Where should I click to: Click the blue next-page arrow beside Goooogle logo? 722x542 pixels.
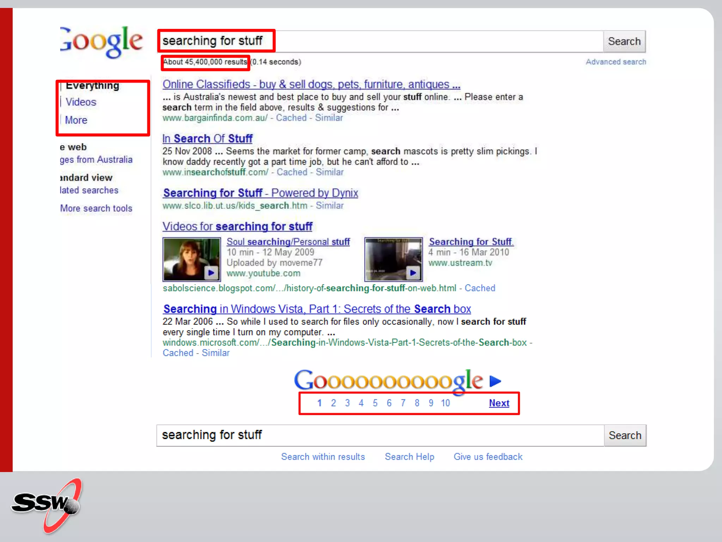coord(495,381)
